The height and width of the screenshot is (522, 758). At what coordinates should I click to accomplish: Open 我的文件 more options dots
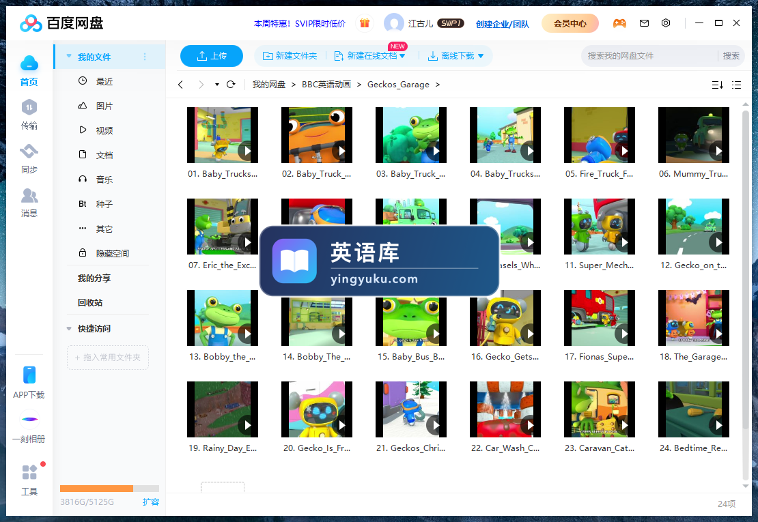(x=145, y=57)
